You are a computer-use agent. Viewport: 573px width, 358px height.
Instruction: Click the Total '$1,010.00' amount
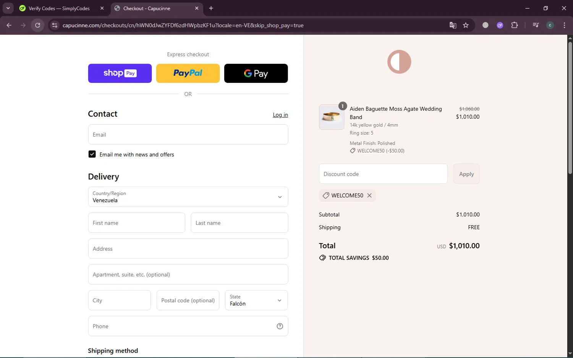point(464,246)
